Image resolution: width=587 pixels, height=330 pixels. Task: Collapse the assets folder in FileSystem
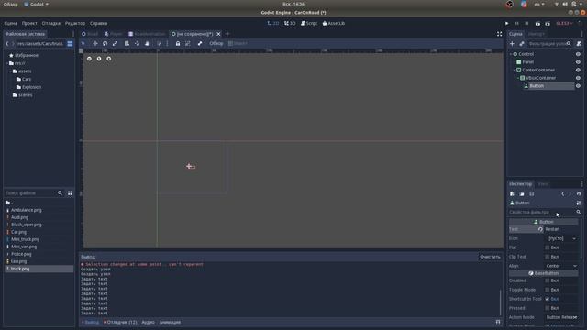click(10, 71)
